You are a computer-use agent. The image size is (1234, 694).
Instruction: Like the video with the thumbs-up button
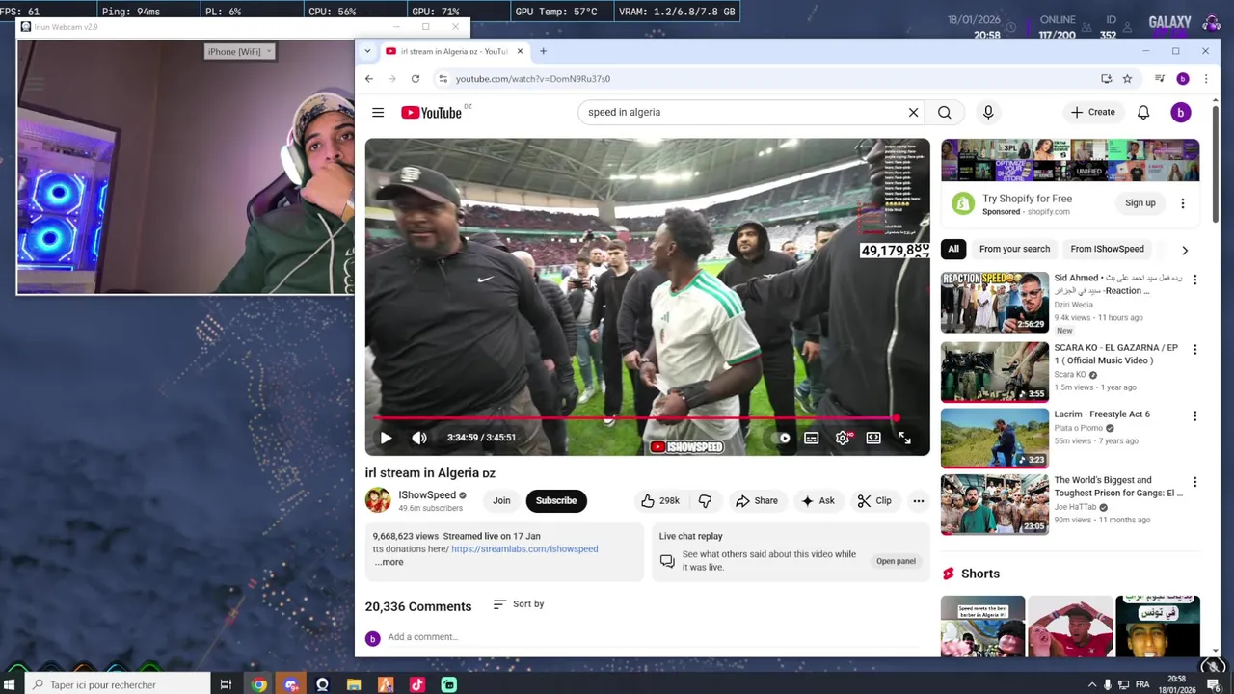click(x=661, y=501)
